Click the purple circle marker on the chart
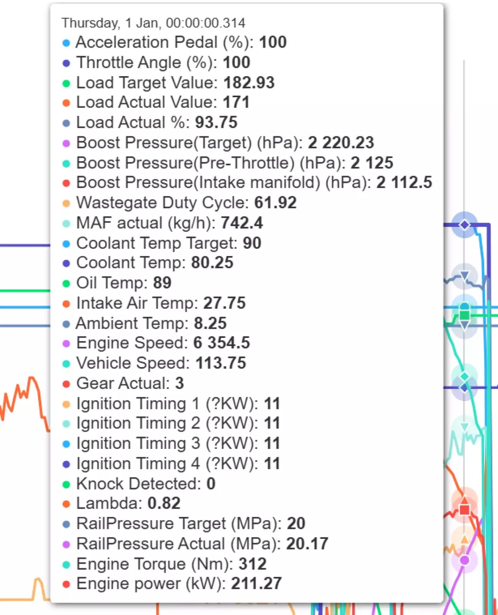498x615 pixels. [464, 560]
